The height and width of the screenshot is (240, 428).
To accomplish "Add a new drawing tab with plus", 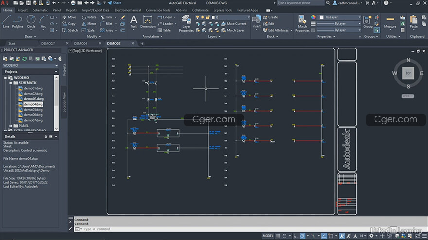I will coord(142,43).
